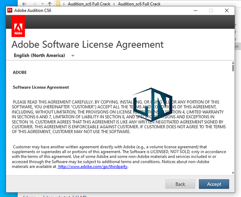
Task: Select first Audition_sc6 Full Crack breadcrumb
Action: tap(89, 4)
